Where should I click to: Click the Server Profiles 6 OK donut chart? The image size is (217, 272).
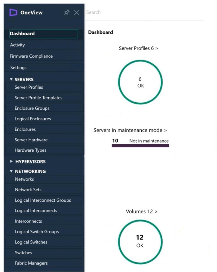click(x=140, y=82)
